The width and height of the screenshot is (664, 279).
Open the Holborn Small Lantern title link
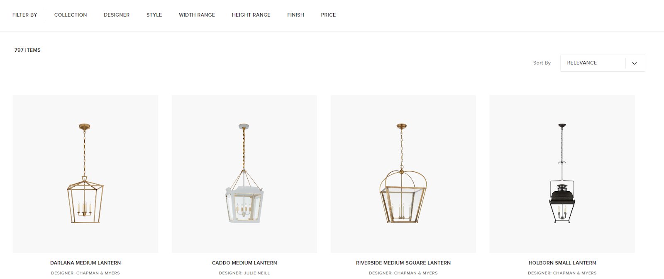click(x=562, y=263)
